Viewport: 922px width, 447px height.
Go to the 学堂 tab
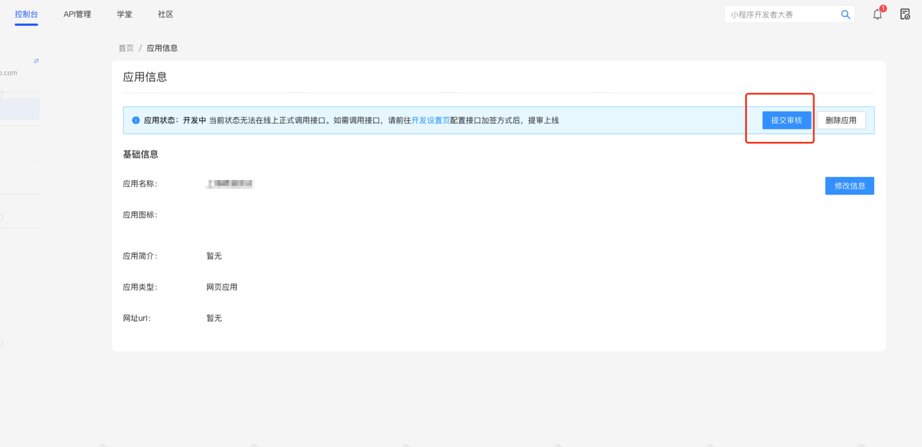click(124, 14)
